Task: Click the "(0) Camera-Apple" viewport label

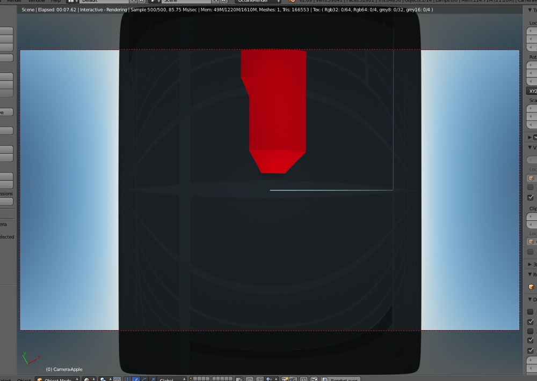Action: (x=64, y=369)
